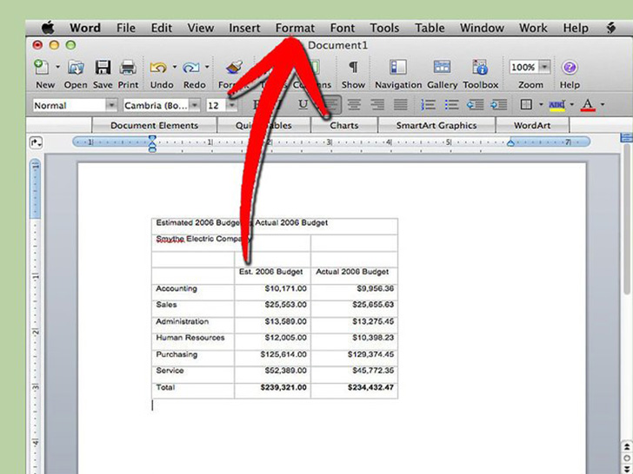Open the Font menu
This screenshot has width=633, height=474.
coord(343,28)
